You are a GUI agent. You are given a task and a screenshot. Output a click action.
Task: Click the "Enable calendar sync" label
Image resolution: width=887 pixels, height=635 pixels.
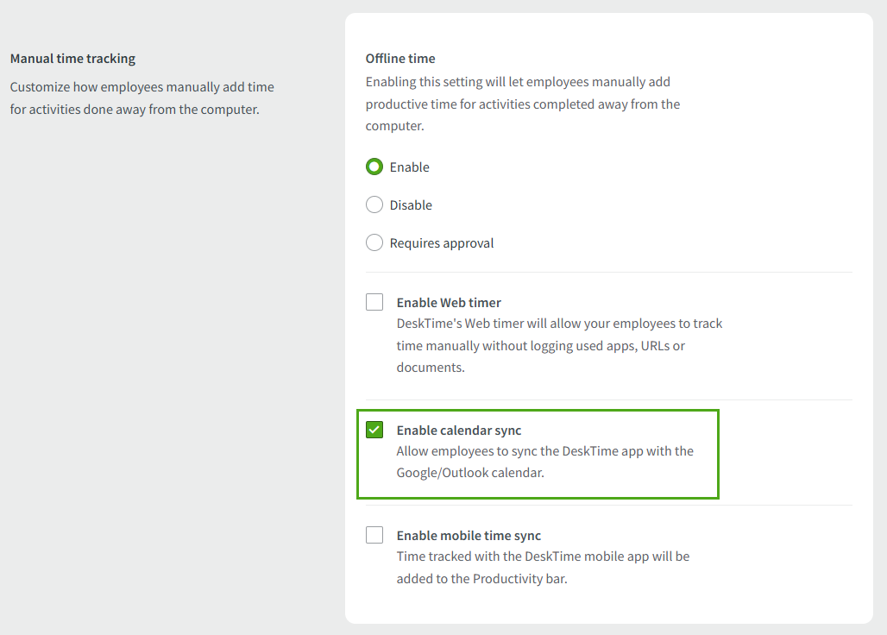(x=458, y=430)
